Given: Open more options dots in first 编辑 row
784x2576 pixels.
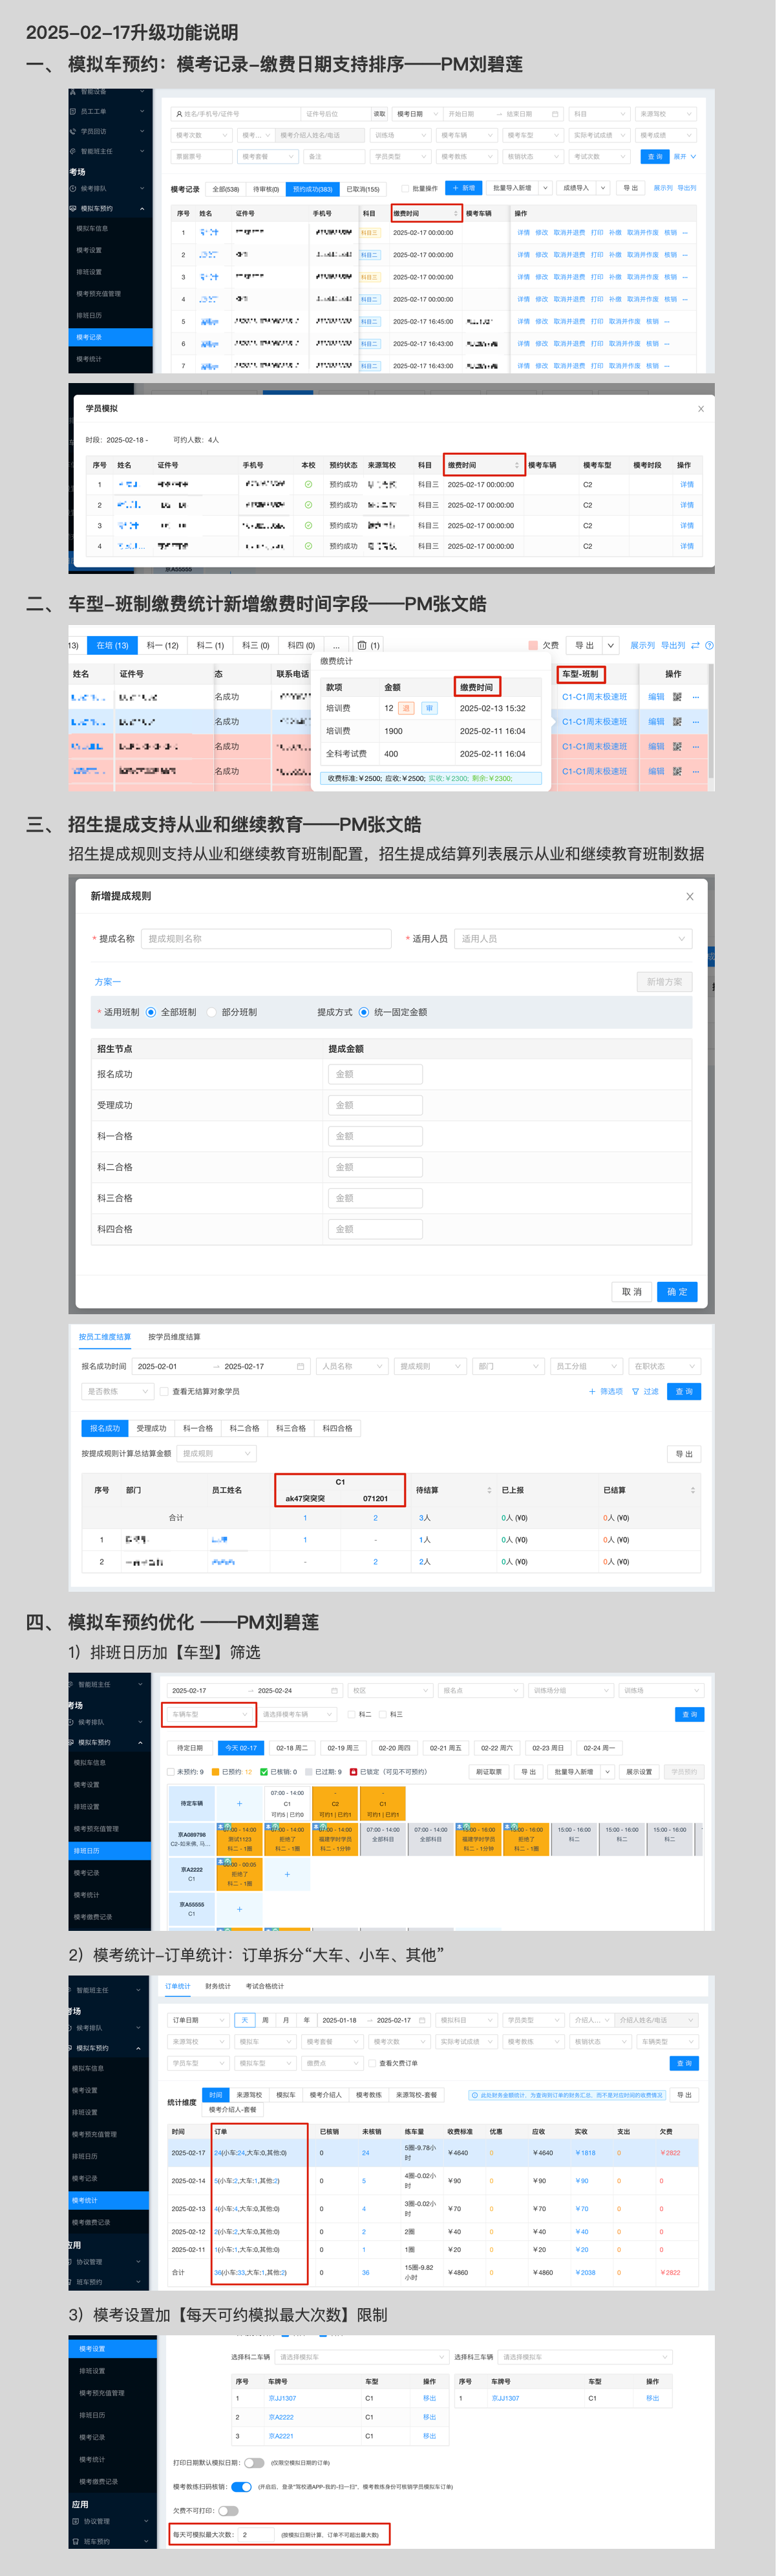Looking at the screenshot, I should click(695, 697).
